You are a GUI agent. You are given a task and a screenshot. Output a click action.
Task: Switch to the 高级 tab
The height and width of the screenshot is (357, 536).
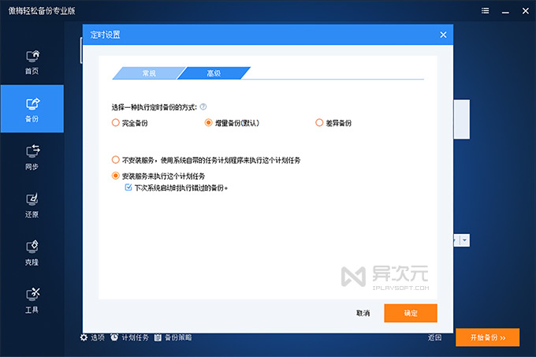pos(214,73)
